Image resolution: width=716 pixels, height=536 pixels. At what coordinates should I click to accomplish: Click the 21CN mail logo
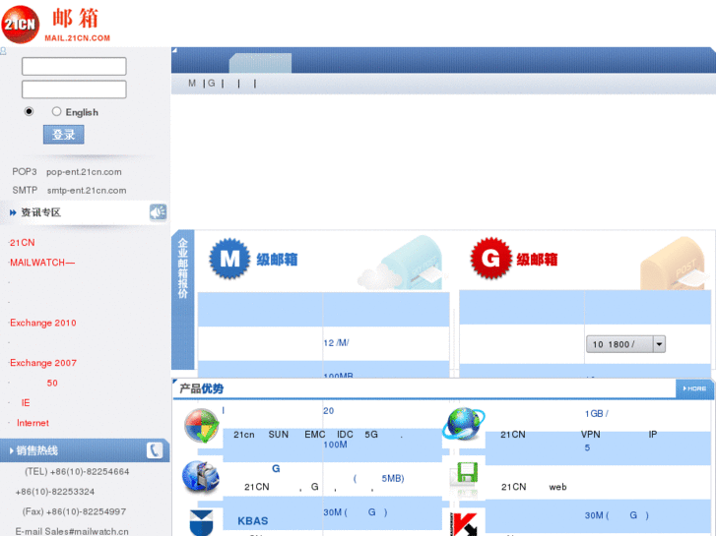click(56, 25)
